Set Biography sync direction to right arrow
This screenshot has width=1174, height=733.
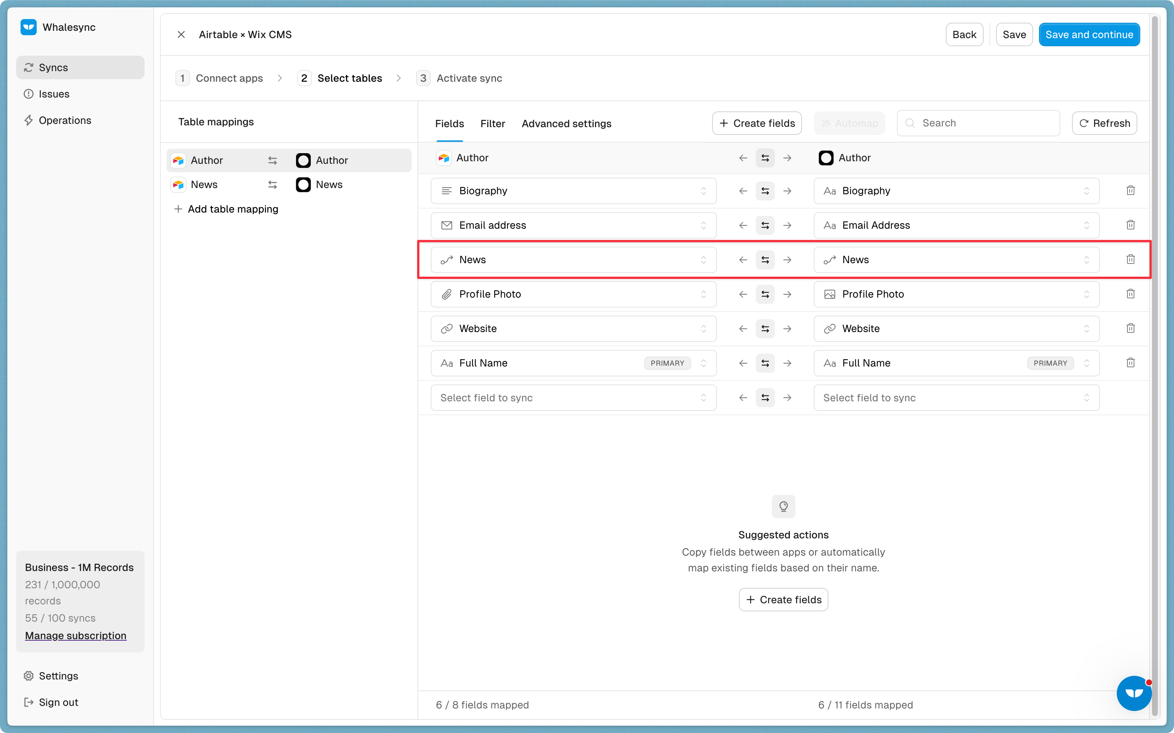point(787,191)
